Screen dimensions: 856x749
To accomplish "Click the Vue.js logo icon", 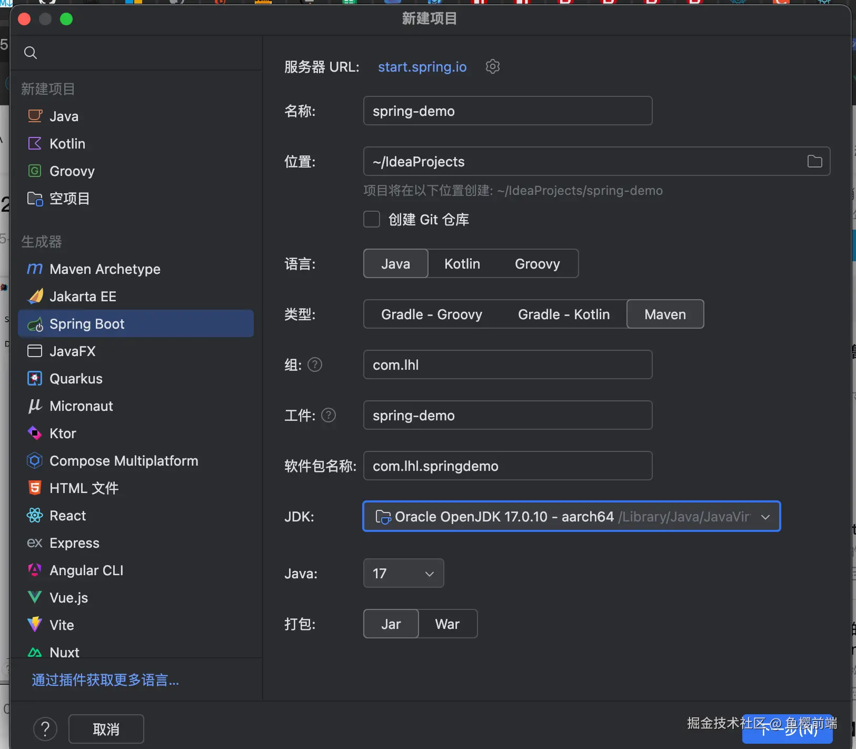I will pyautogui.click(x=35, y=597).
